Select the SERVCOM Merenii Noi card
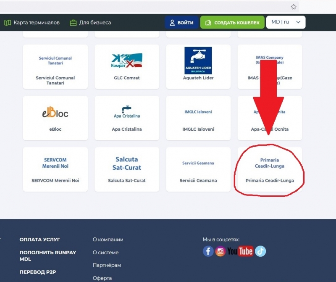Viewport: 336px width, 282px height. [55, 169]
